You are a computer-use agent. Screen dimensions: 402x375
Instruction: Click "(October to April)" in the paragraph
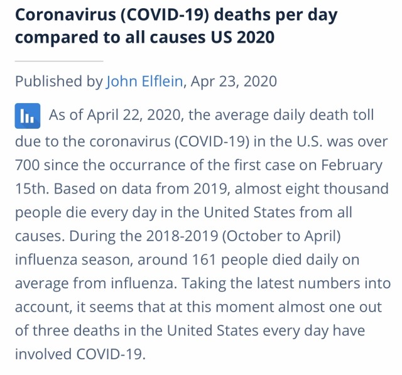point(281,236)
